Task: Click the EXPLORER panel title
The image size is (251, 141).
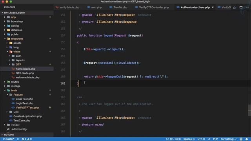Action: point(10,7)
